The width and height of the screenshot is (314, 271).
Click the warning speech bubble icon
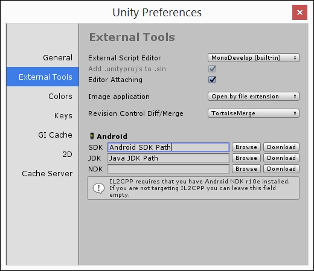coord(98,188)
